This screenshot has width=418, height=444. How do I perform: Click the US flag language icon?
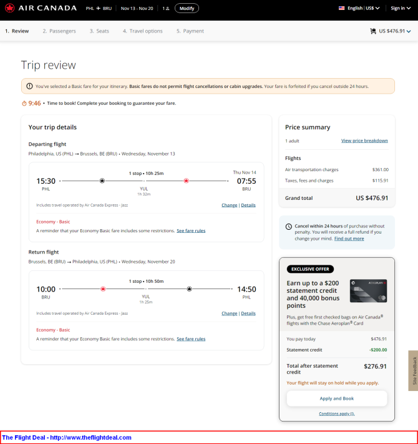point(342,8)
